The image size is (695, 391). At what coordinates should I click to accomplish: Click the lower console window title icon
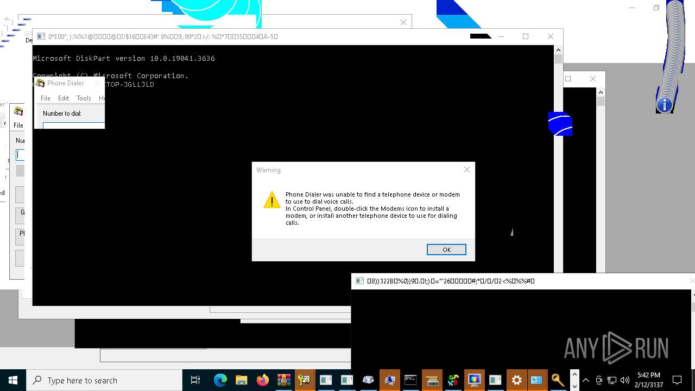359,281
